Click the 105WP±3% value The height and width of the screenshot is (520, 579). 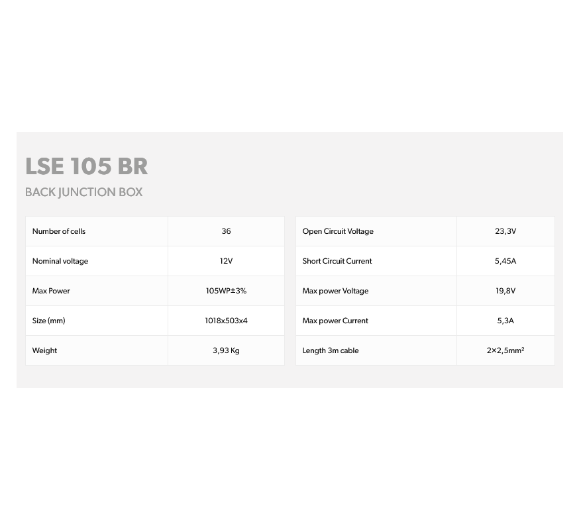pyautogui.click(x=226, y=291)
